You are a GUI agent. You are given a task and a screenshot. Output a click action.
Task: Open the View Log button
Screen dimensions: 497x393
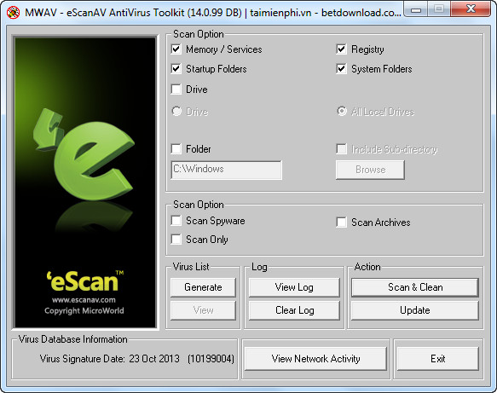click(x=294, y=287)
